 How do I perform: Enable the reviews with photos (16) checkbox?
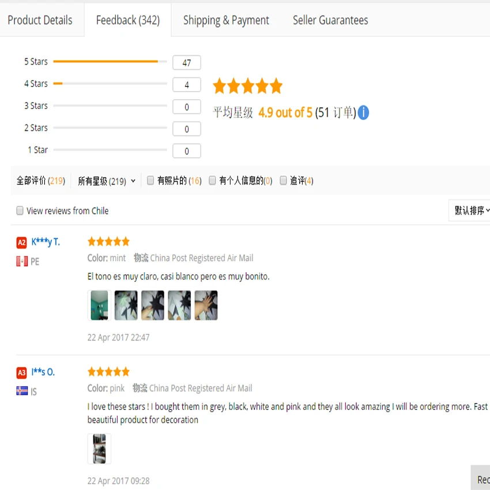pyautogui.click(x=150, y=180)
